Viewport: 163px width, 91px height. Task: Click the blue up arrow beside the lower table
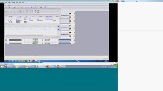pos(58,27)
